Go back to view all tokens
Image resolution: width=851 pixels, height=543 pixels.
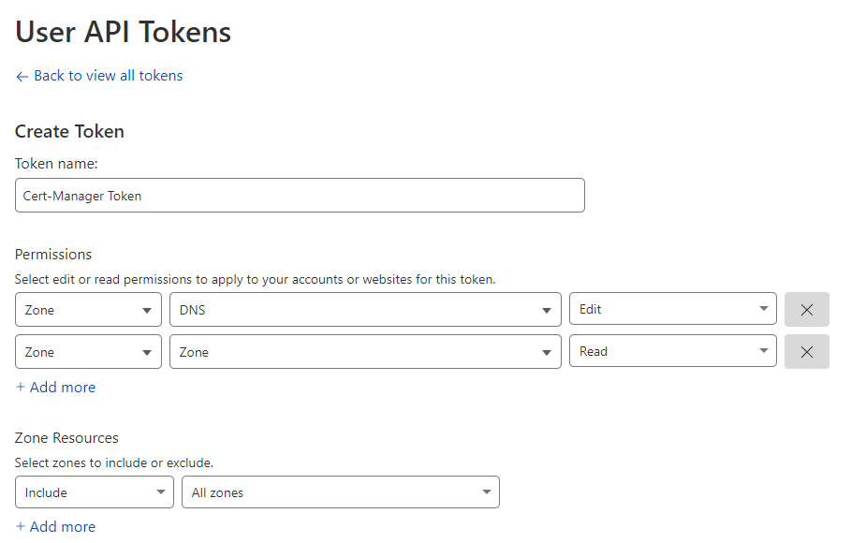[x=108, y=76]
